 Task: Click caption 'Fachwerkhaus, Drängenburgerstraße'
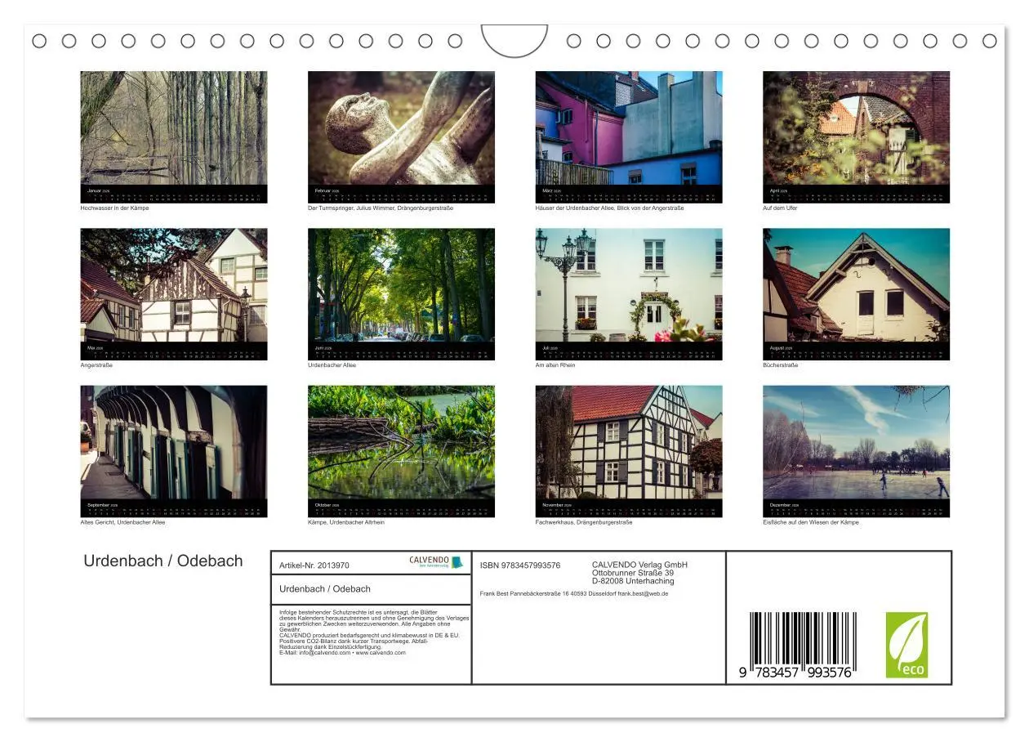[x=584, y=522]
